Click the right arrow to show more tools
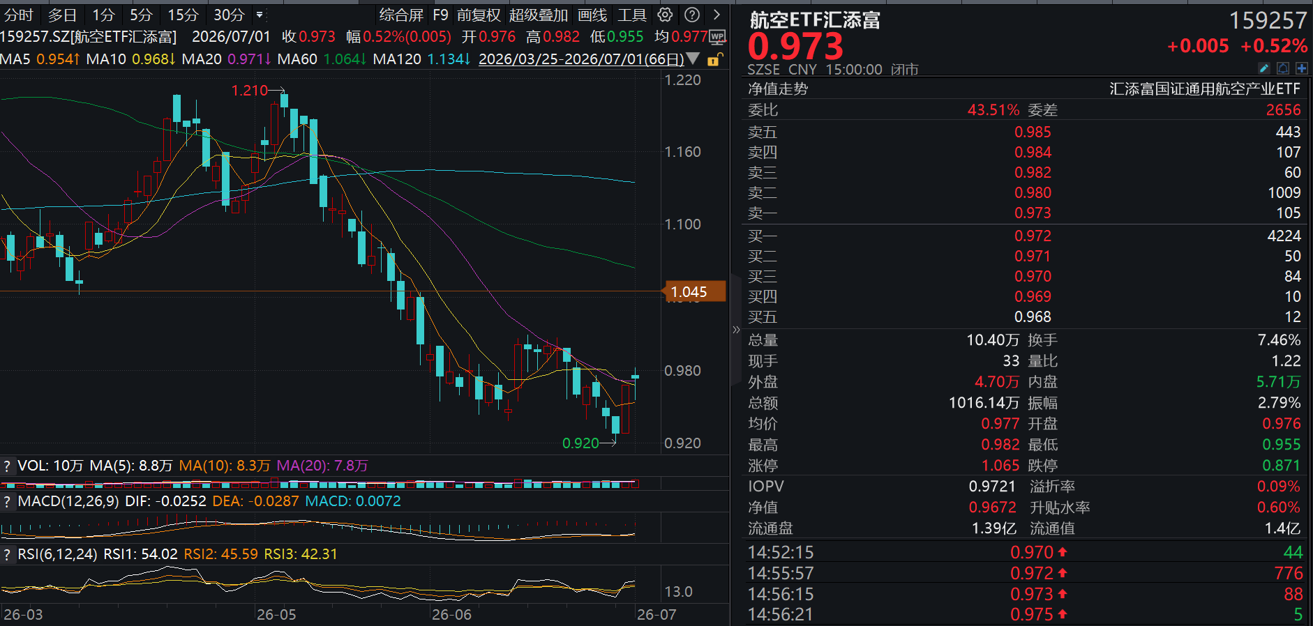This screenshot has width=1313, height=626. [x=716, y=15]
